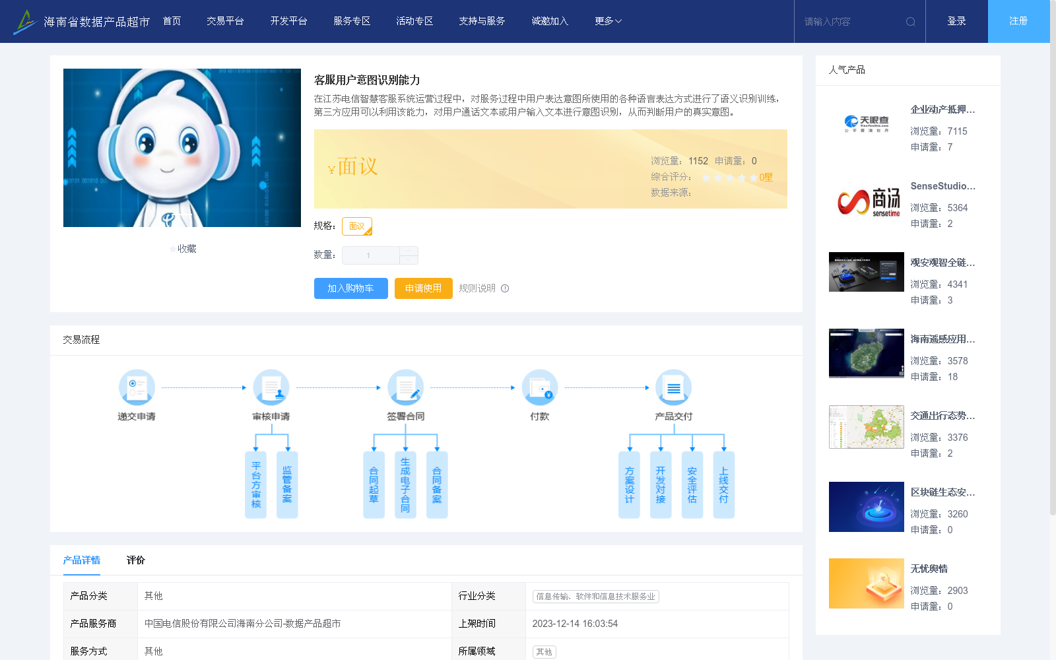1056x660 pixels.
Task: Click the 付款 step icon
Action: click(x=540, y=387)
